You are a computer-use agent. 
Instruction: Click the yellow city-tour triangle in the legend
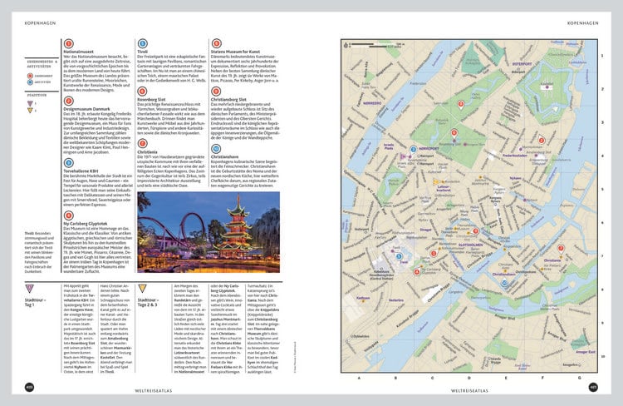[x=30, y=111]
